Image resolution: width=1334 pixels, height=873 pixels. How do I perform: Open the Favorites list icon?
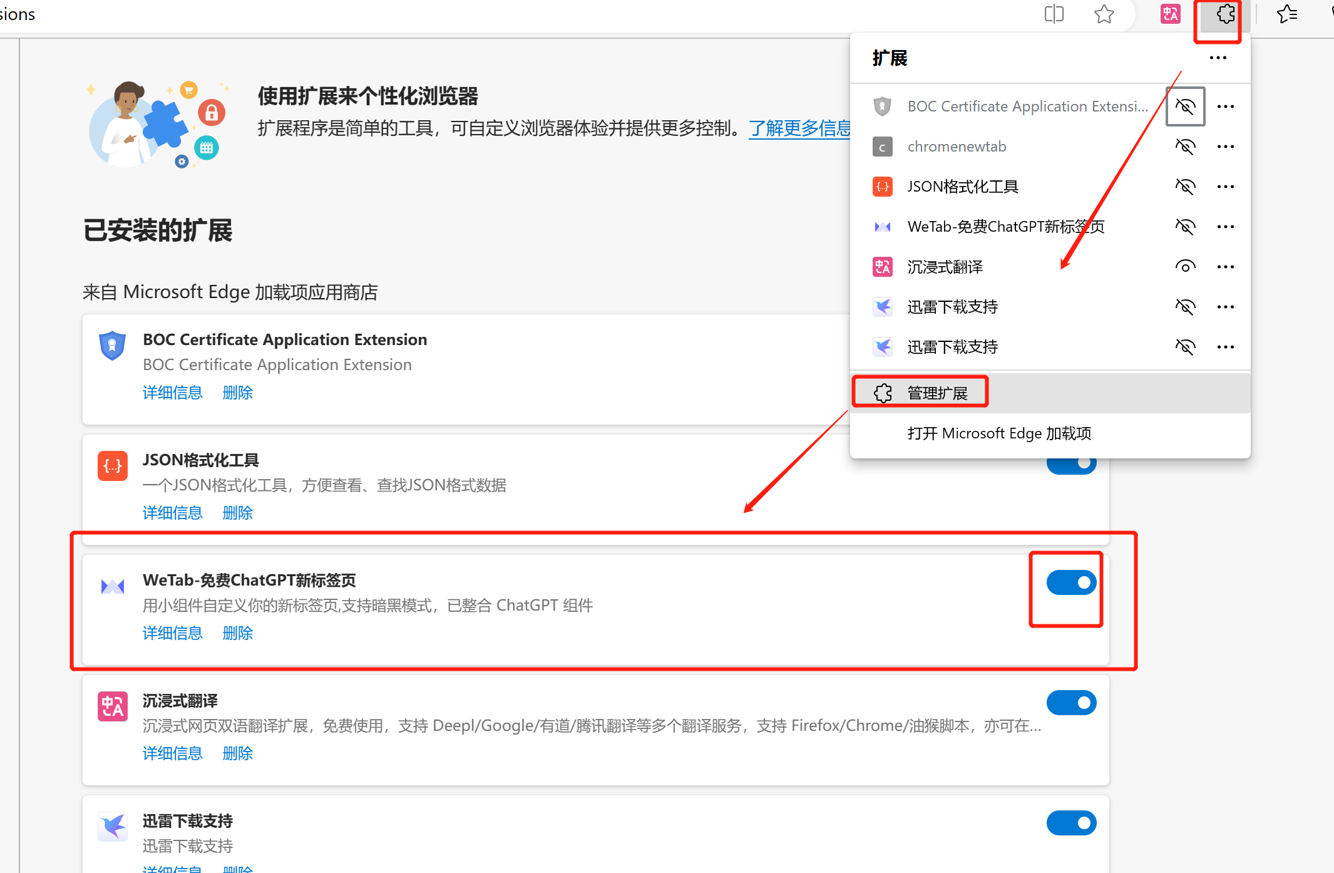point(1287,14)
